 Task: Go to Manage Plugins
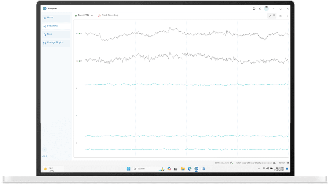56,43
